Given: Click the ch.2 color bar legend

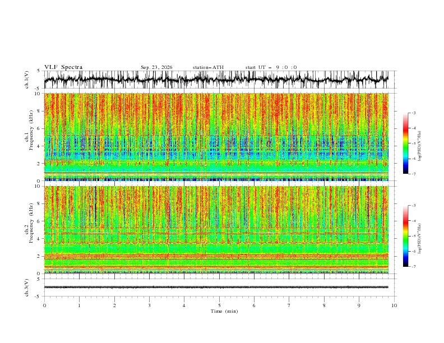Looking at the screenshot, I should (406, 236).
